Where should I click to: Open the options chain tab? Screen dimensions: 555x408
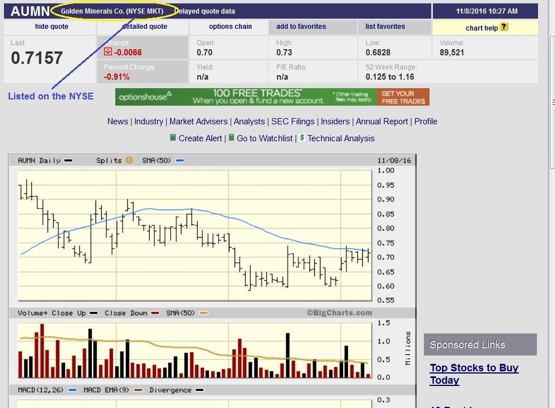(x=231, y=27)
